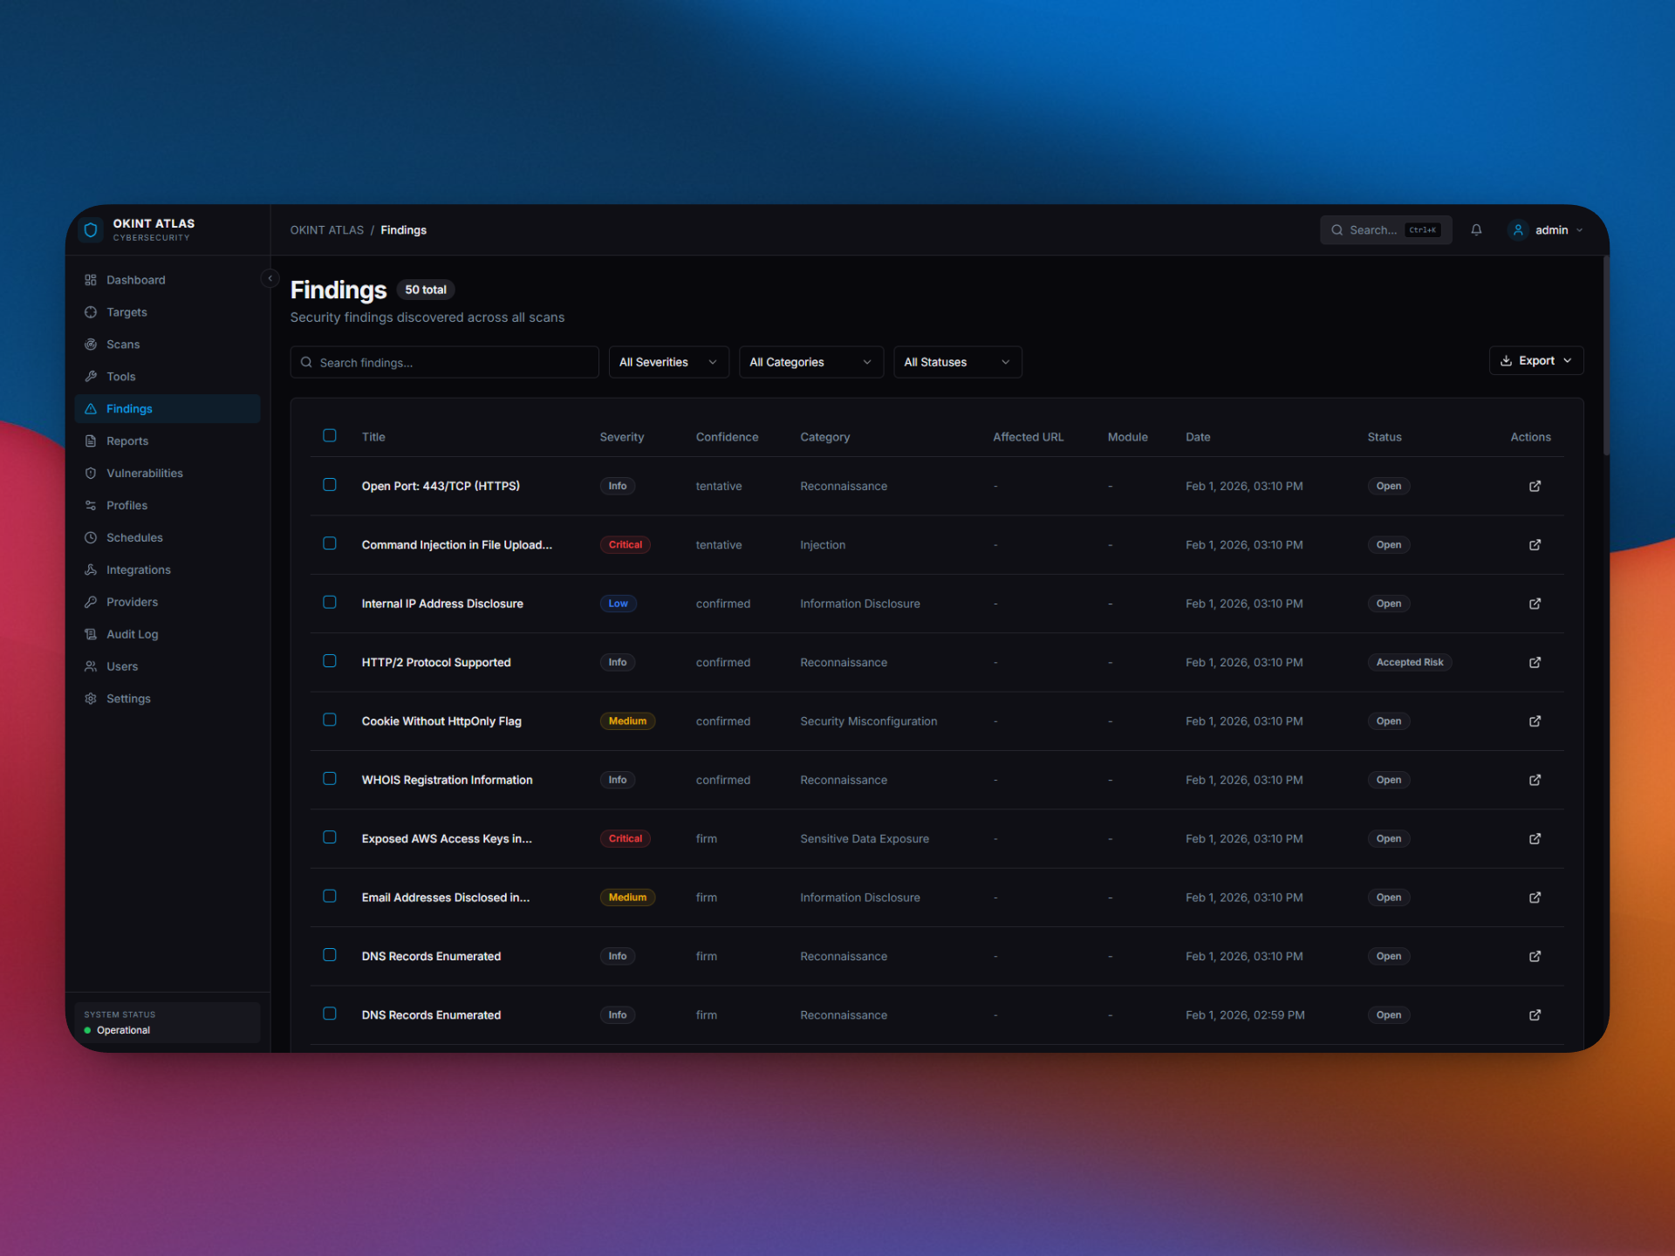Select the Dashboard icon in sidebar
The image size is (1675, 1256).
pyautogui.click(x=91, y=279)
